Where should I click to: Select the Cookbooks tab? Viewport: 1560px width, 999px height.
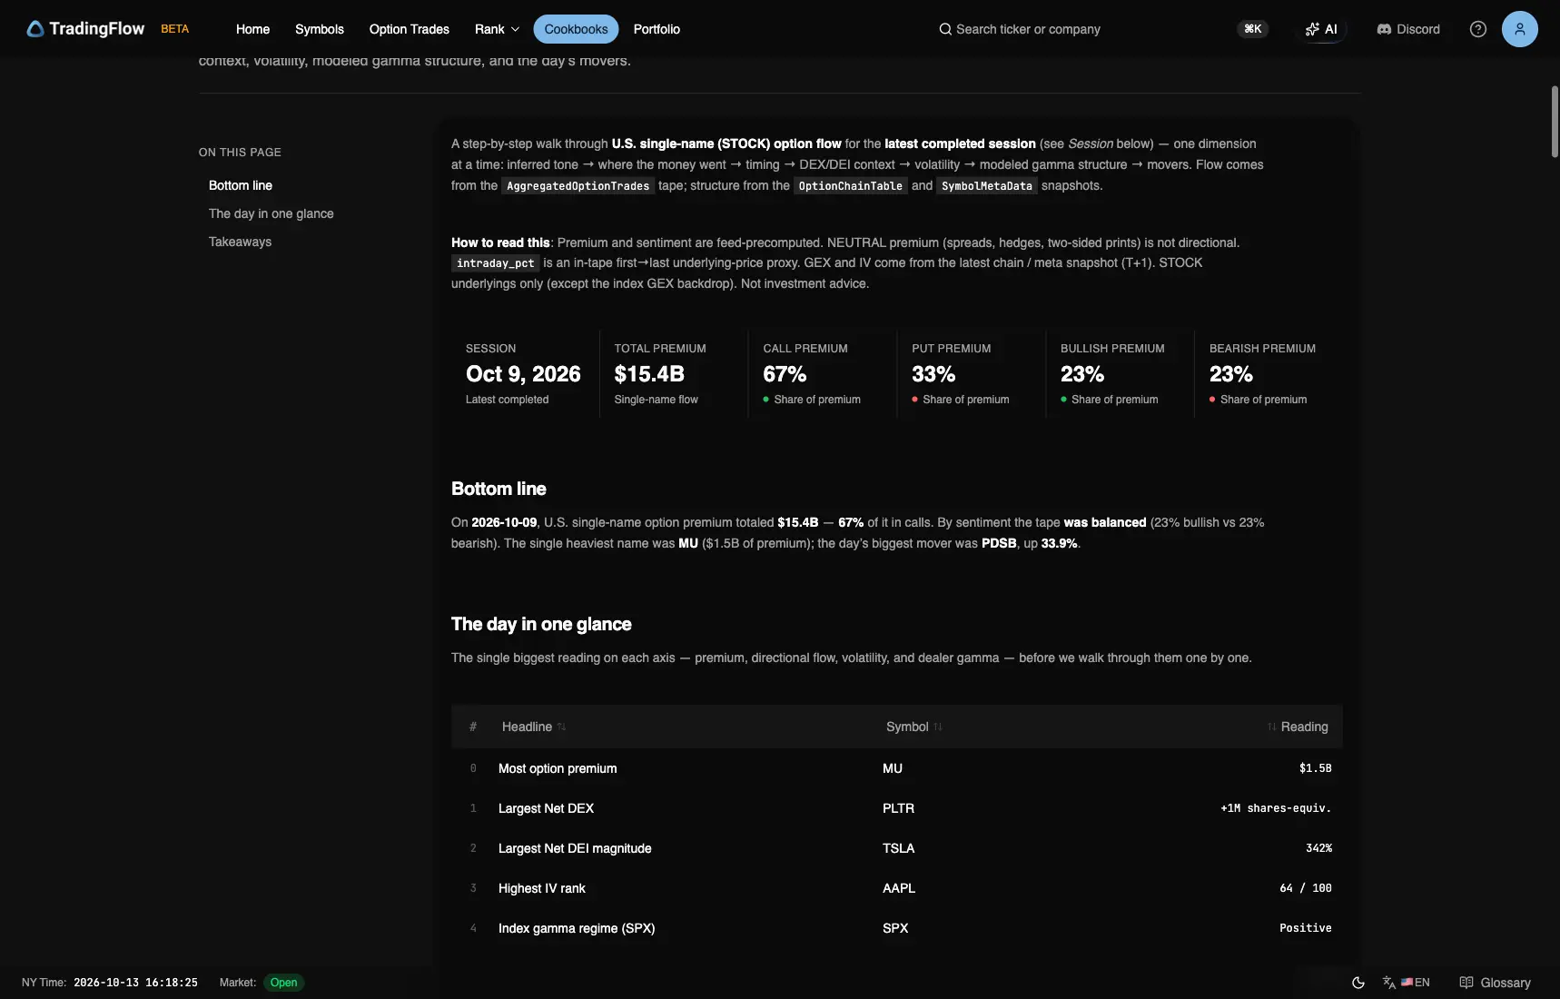coord(576,29)
